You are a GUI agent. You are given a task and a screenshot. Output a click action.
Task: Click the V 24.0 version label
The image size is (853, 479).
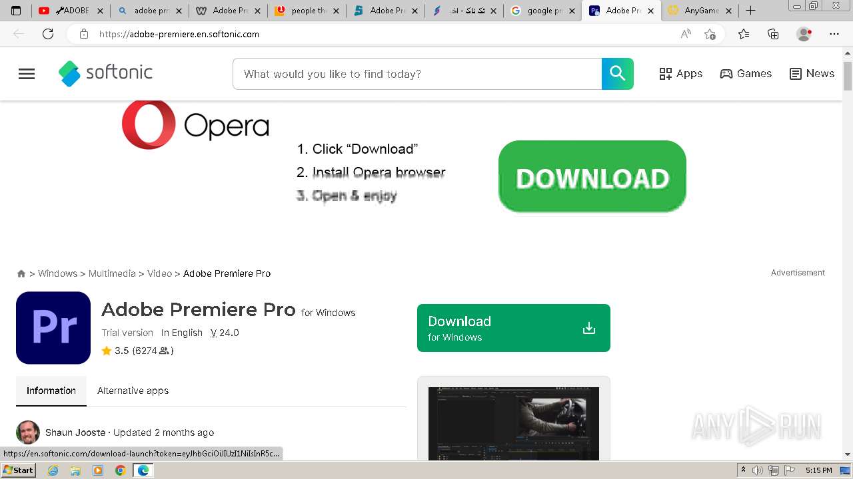click(225, 333)
